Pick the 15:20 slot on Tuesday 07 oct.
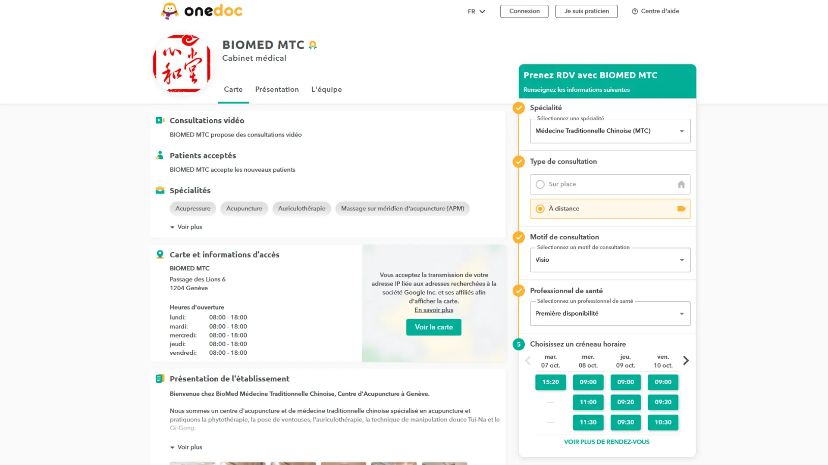This screenshot has height=465, width=828. point(550,382)
